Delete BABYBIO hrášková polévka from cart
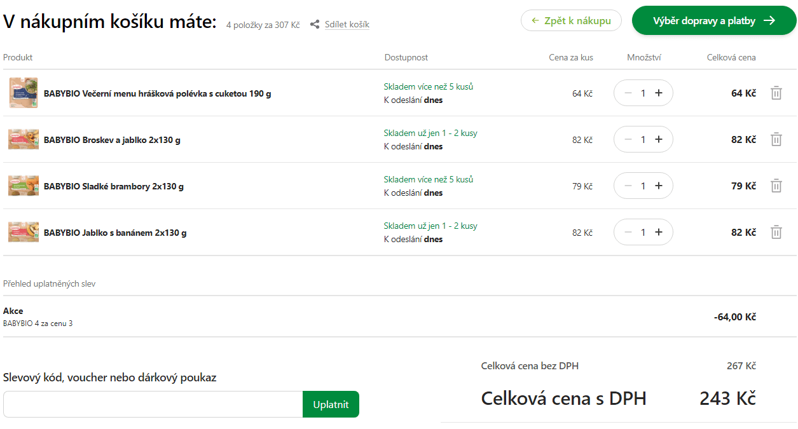The image size is (798, 429). [x=776, y=93]
